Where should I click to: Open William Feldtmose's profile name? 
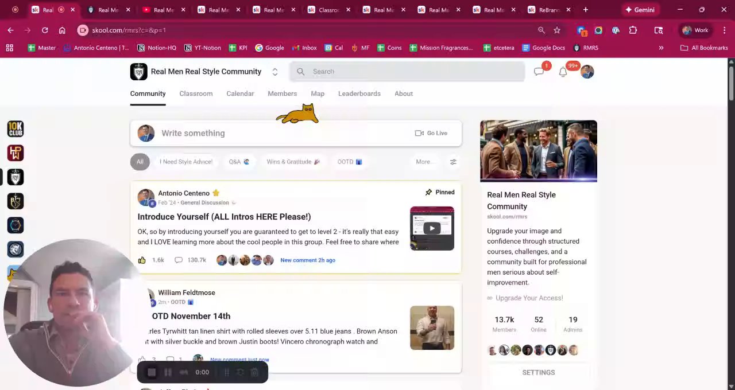coord(187,292)
